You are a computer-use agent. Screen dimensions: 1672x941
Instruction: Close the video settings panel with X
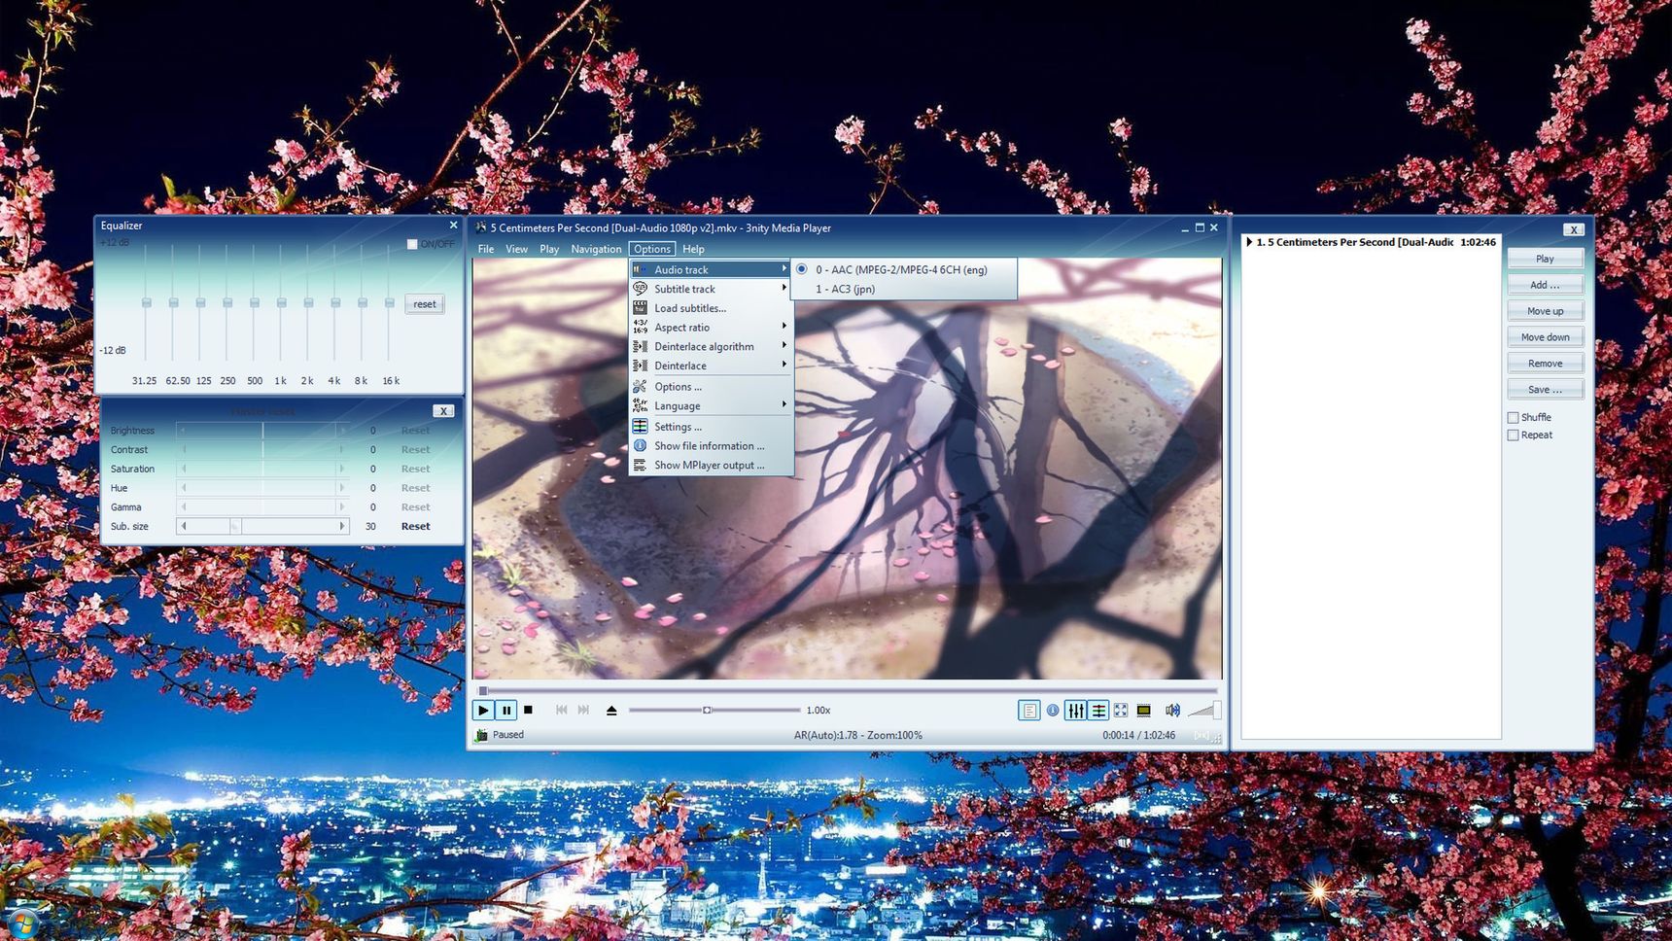443,411
